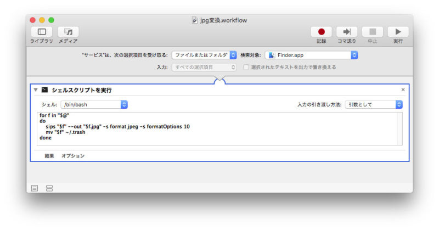Click the Library (ライブラリ) toolbar icon
This screenshot has width=439, height=230.
(42, 32)
